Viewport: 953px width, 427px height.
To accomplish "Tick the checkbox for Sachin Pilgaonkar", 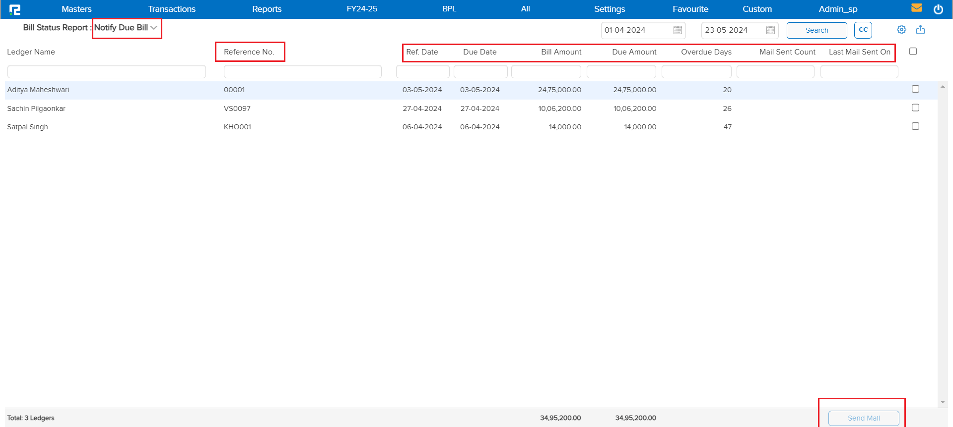I will [x=915, y=107].
